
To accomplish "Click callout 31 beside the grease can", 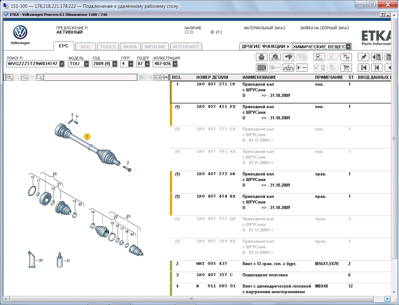I will click(x=68, y=261).
